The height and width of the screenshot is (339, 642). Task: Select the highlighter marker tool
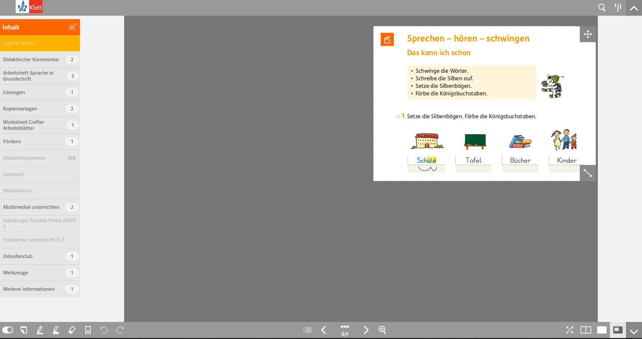point(56,330)
